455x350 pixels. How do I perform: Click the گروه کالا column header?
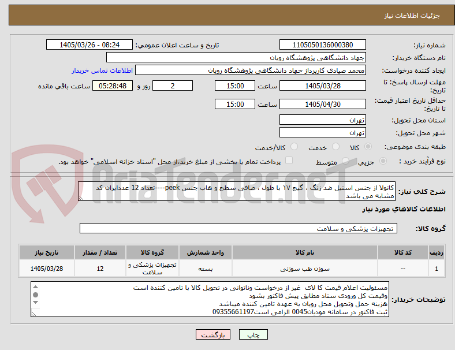click(x=152, y=252)
